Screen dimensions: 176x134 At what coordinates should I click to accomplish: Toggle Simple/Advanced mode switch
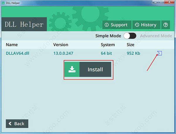(x=130, y=36)
